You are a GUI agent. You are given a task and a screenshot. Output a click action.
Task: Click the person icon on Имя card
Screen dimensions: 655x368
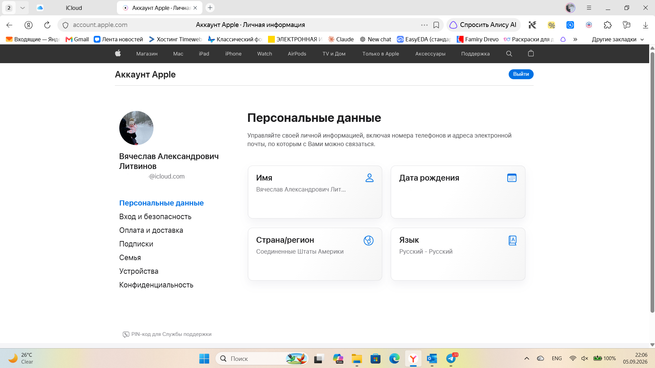pyautogui.click(x=370, y=178)
